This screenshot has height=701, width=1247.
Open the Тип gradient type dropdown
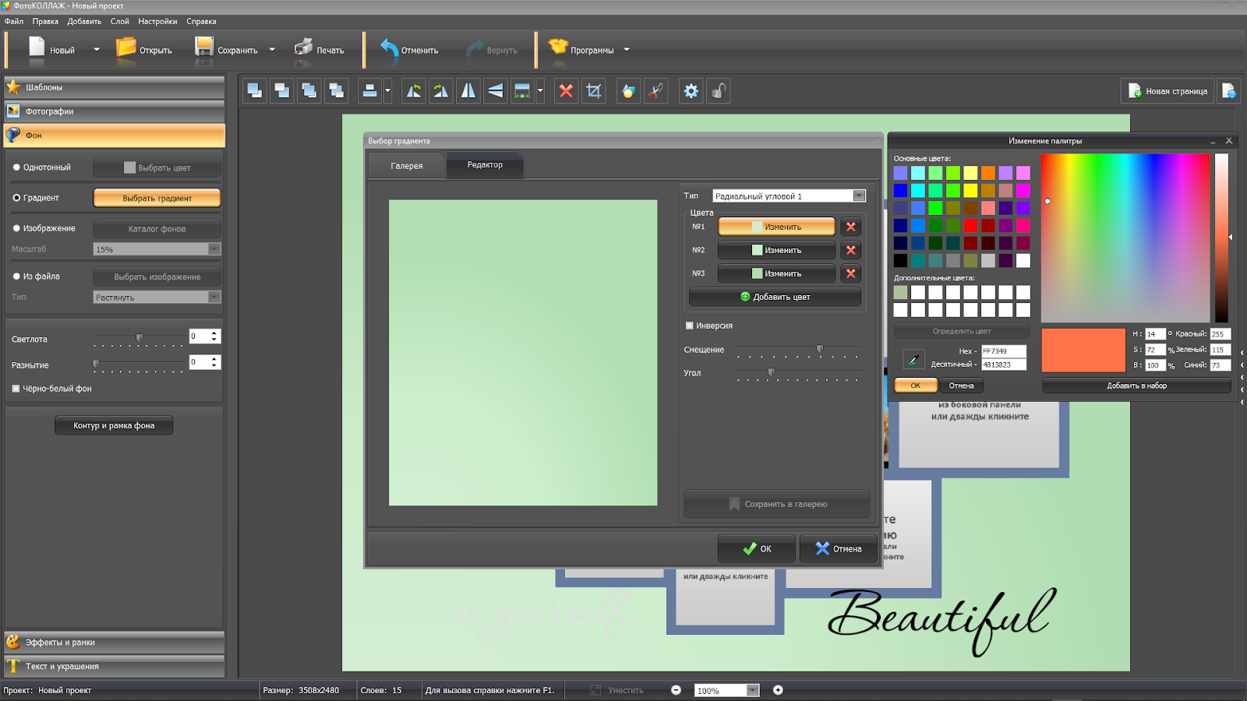[859, 196]
